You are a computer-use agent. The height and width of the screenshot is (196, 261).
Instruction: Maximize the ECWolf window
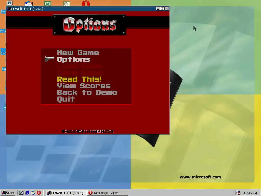(162, 9)
